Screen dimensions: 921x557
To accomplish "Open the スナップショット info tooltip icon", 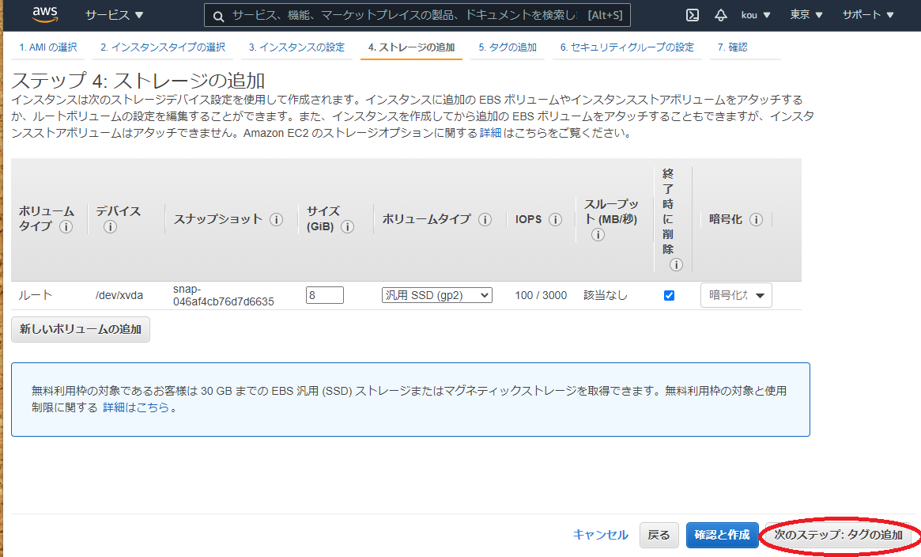I will coord(276,220).
